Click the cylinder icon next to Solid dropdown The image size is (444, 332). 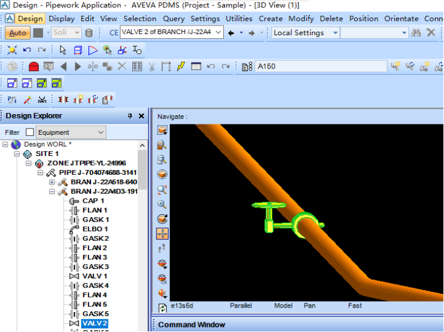coord(89,33)
